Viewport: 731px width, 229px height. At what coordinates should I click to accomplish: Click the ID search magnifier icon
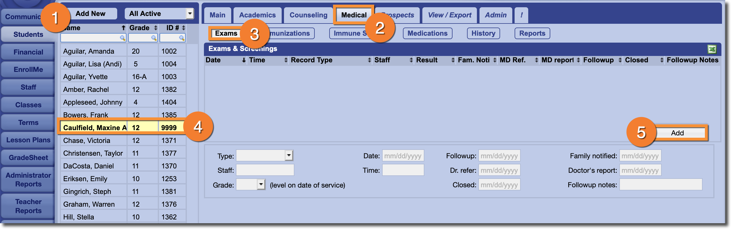coord(182,38)
